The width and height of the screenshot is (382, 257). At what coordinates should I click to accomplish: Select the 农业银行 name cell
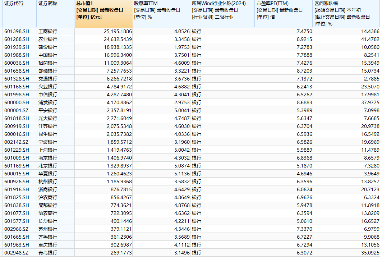pyautogui.click(x=48, y=39)
